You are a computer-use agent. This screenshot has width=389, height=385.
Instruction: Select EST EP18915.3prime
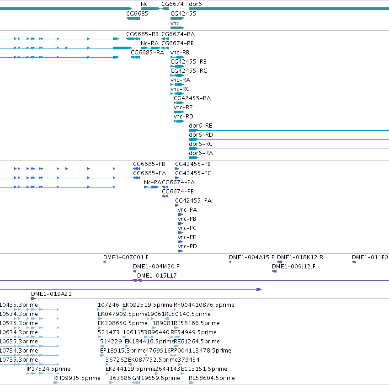123,351
